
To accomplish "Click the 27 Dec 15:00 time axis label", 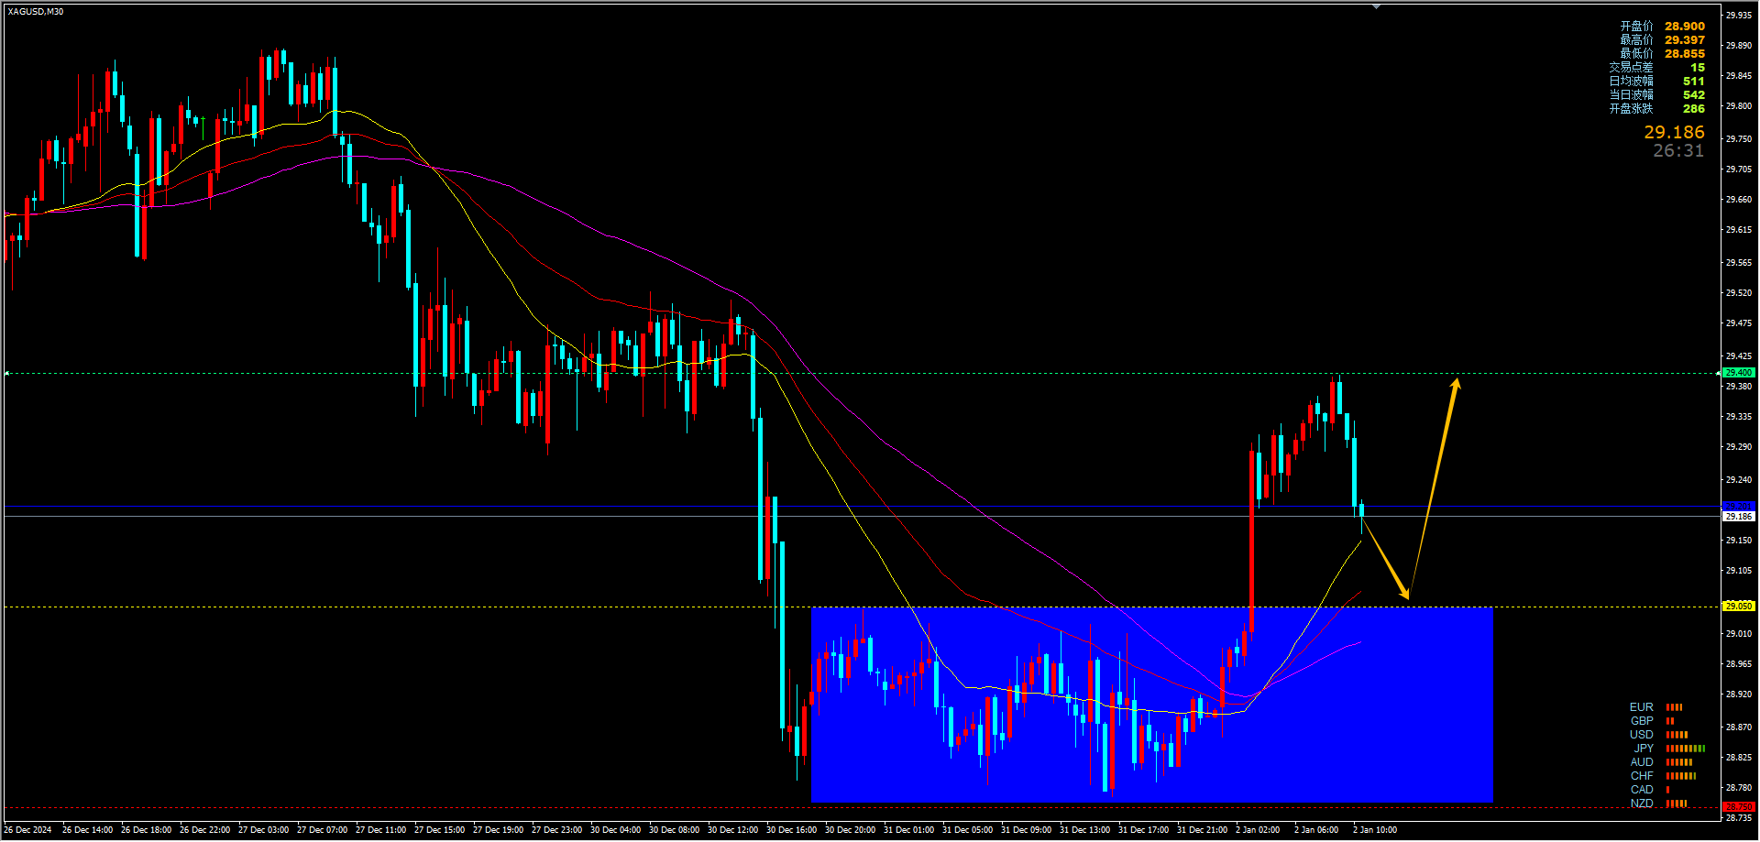I will tap(439, 830).
